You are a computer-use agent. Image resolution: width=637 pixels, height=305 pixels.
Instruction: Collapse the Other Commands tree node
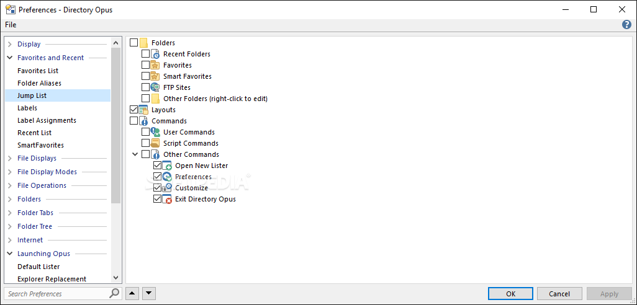click(x=135, y=154)
